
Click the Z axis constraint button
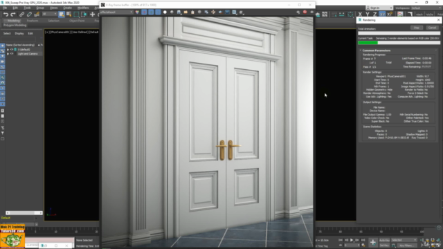[374, 14]
